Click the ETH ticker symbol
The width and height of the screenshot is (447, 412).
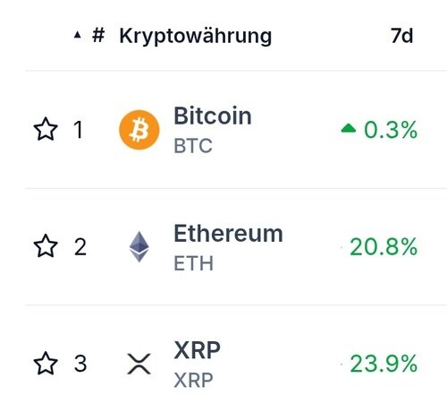[x=193, y=263]
